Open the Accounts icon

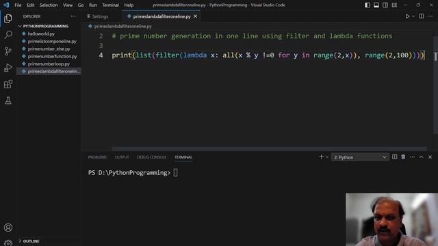pyautogui.click(x=8, y=228)
